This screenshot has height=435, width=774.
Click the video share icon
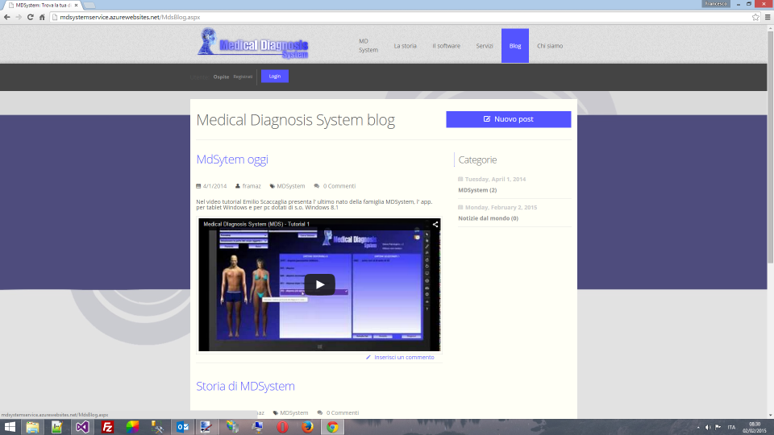pos(435,224)
